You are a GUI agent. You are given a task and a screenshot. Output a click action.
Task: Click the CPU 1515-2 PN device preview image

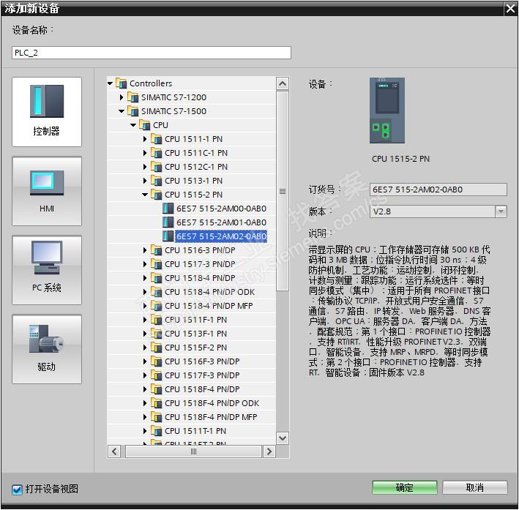387,110
